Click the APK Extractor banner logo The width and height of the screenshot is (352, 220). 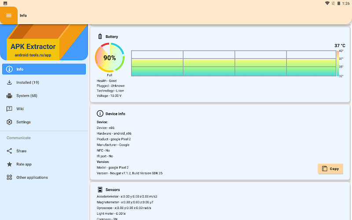point(44,42)
